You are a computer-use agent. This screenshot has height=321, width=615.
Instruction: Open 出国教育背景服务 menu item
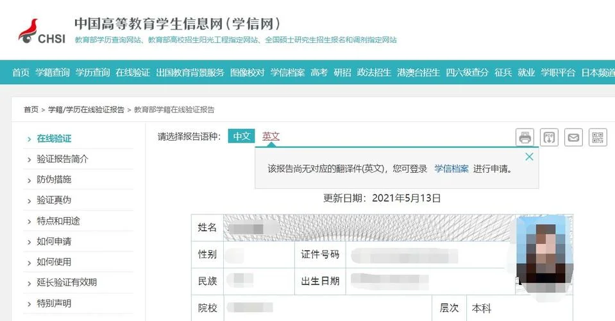pyautogui.click(x=190, y=73)
